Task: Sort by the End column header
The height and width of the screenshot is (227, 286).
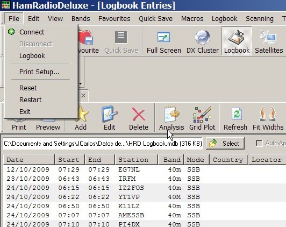Action: (100, 160)
